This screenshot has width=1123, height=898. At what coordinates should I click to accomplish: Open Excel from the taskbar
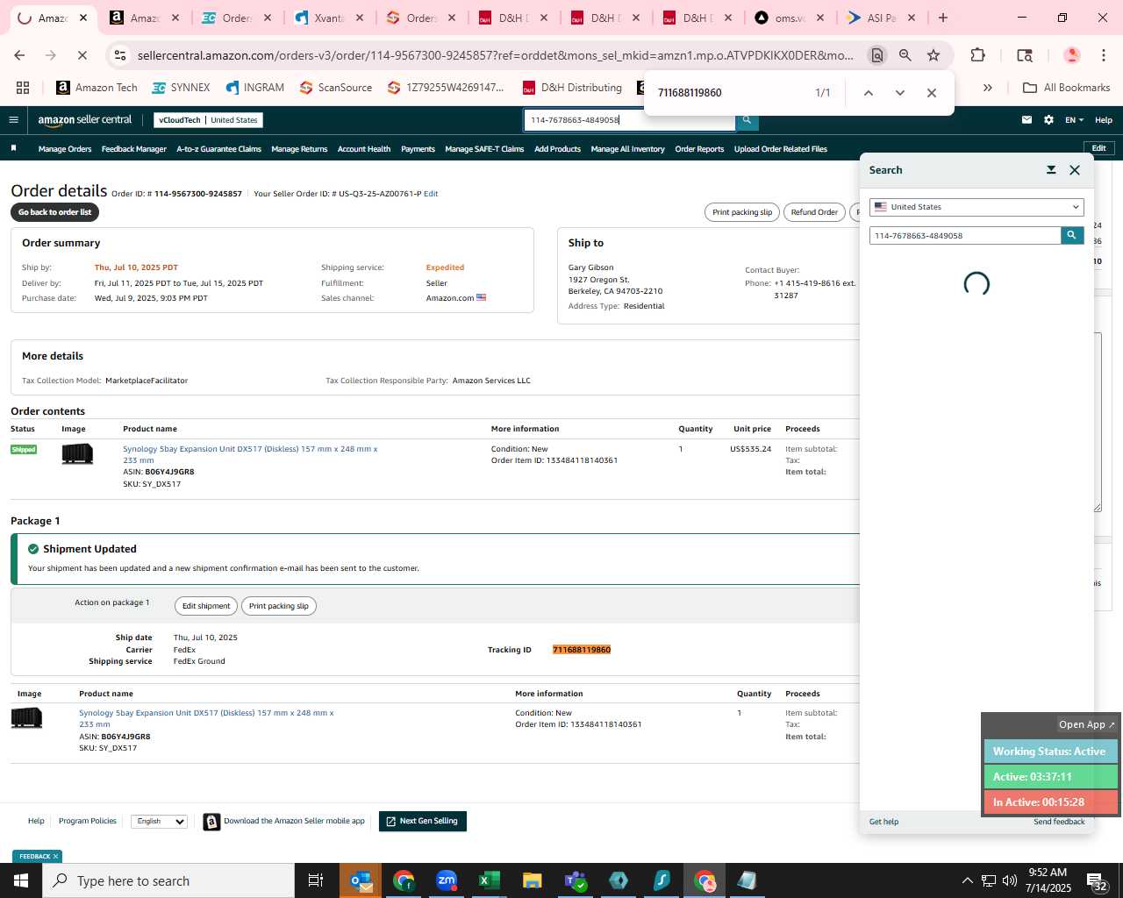(489, 880)
